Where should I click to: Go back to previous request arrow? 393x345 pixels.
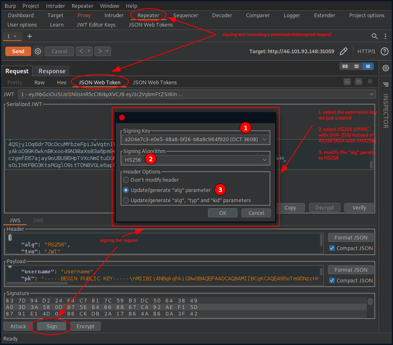pyautogui.click(x=81, y=51)
